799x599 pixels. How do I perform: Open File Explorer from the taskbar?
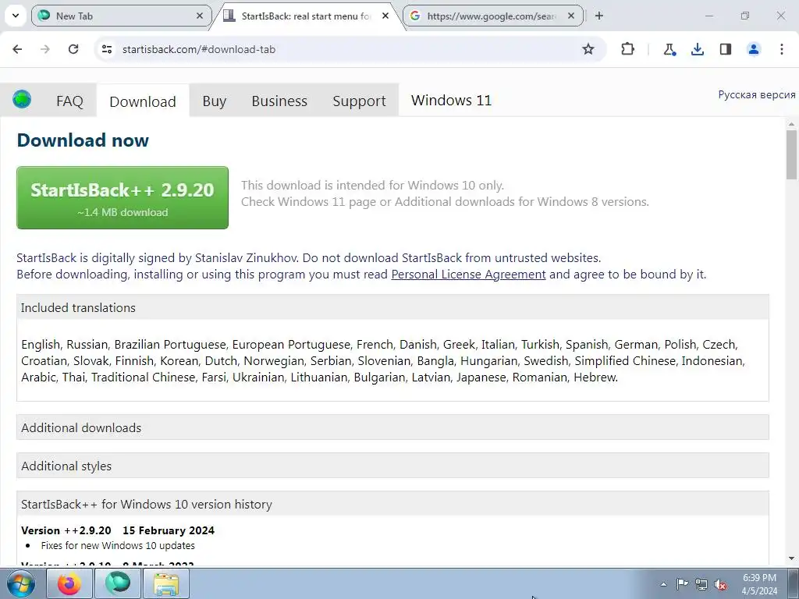pos(166,583)
